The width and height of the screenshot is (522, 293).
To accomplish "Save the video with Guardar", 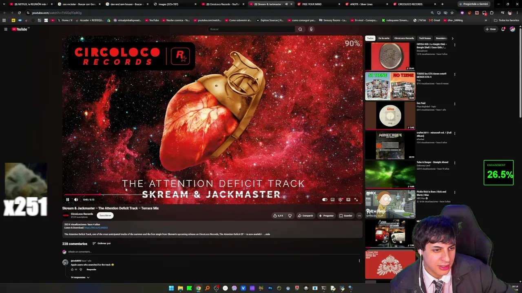I will (x=346, y=216).
